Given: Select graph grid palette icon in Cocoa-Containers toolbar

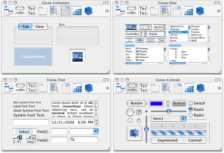Looking at the screenshot, I should pyautogui.click(x=77, y=11).
